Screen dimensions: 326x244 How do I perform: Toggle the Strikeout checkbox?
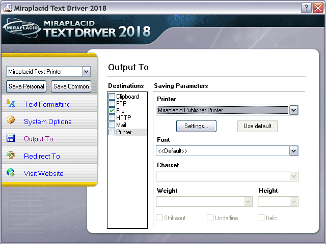(x=159, y=218)
